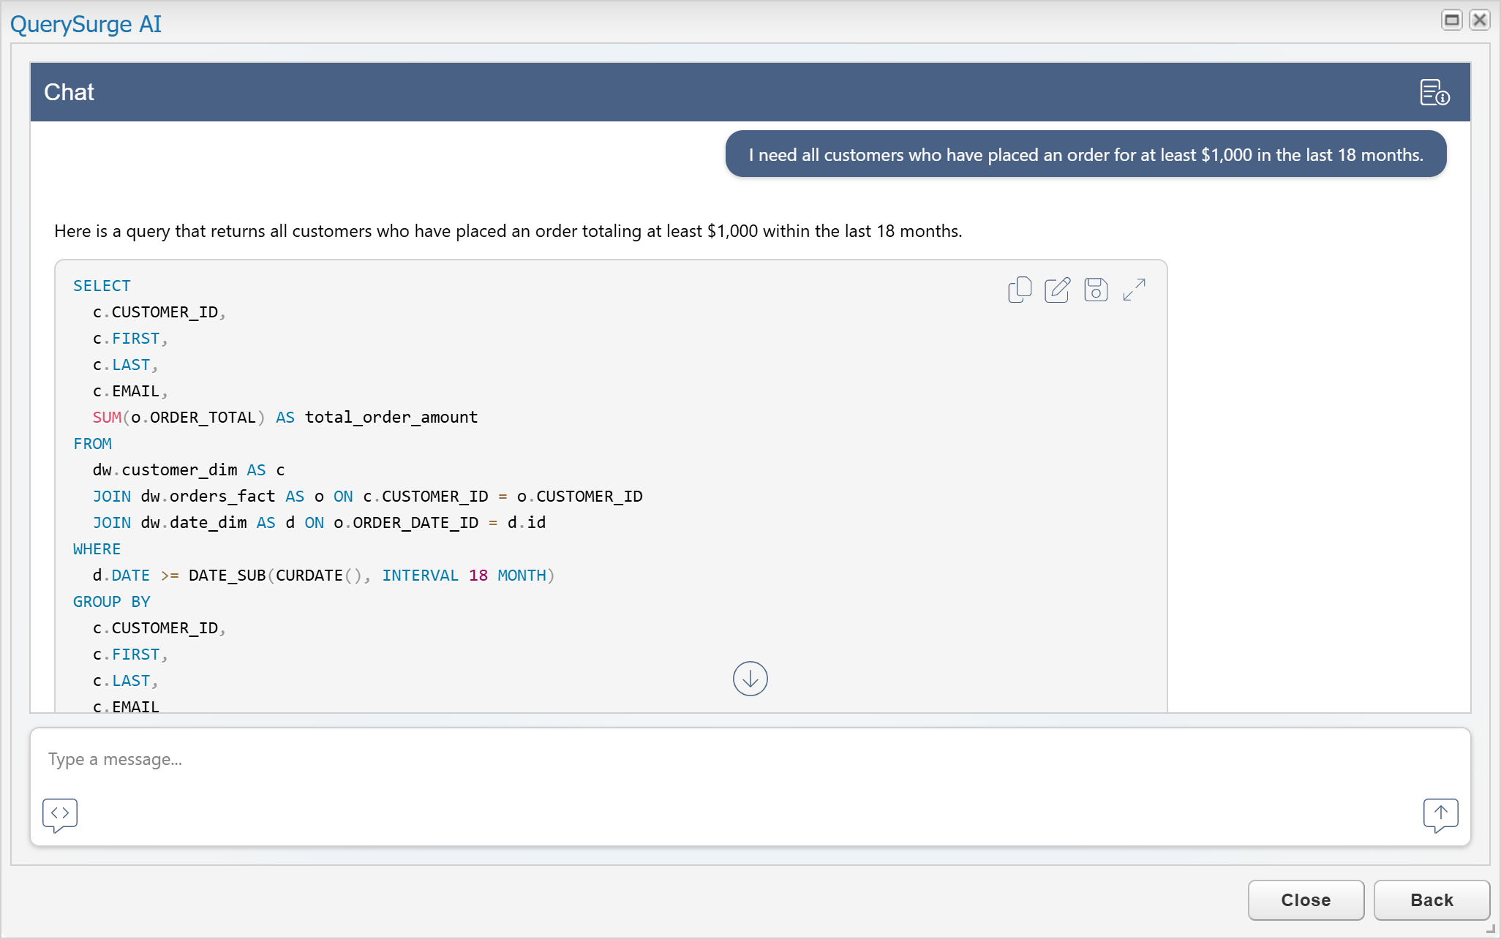Viewport: 1501px width, 939px height.
Task: Click the user's $1,000 orders message bubble
Action: coord(1086,154)
